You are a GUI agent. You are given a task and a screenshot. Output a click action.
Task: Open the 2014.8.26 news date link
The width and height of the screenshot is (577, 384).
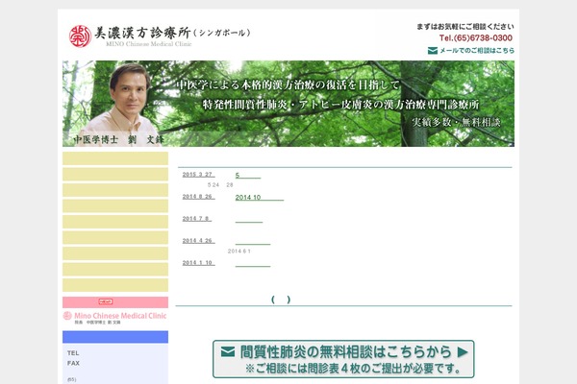[x=198, y=197]
